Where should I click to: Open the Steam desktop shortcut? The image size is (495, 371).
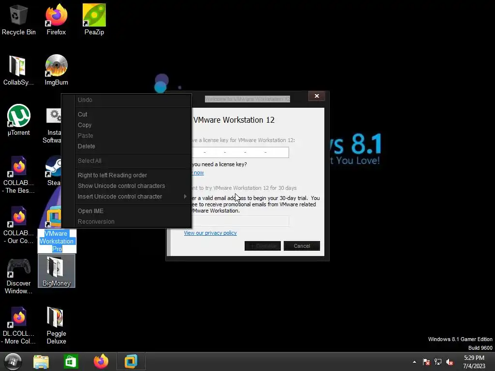53,171
